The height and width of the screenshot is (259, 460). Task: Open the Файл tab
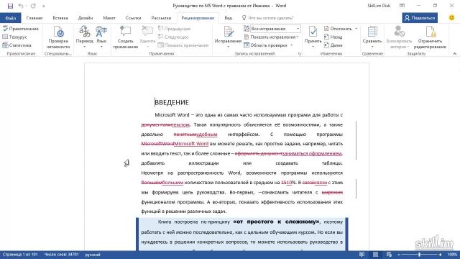11,18
